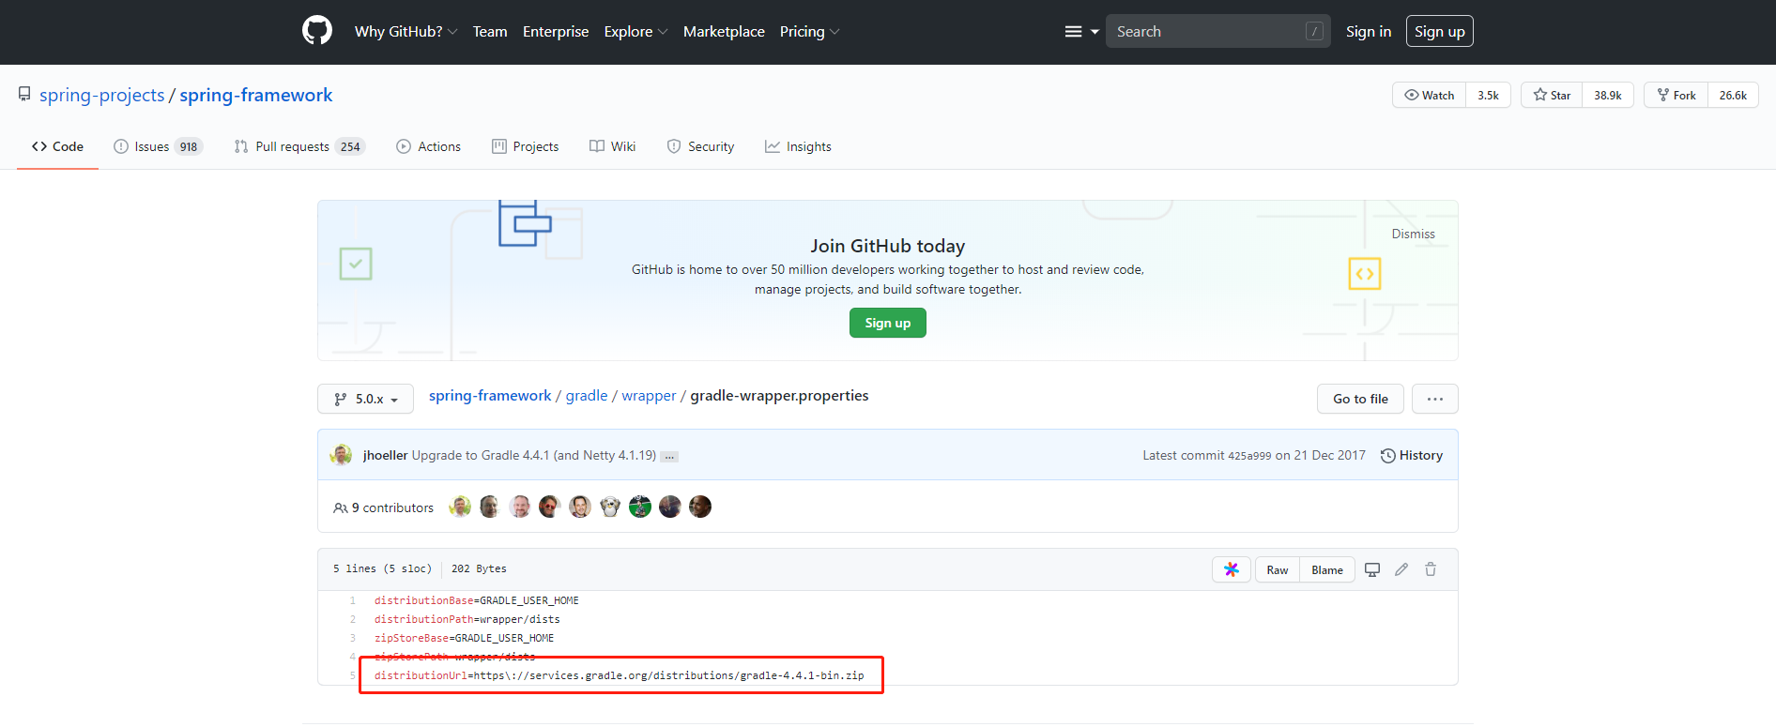View the file History
The width and height of the screenshot is (1776, 727).
[x=1412, y=455]
